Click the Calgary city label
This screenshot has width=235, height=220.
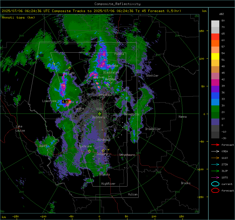click(x=102, y=154)
